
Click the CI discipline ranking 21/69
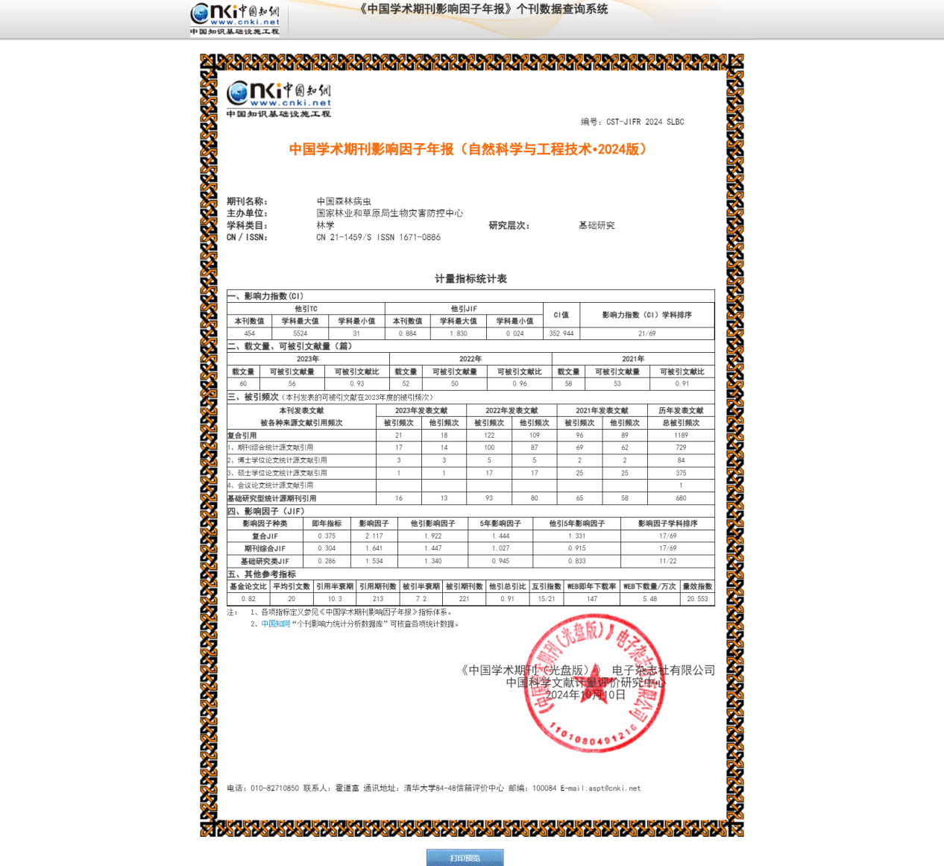click(646, 333)
